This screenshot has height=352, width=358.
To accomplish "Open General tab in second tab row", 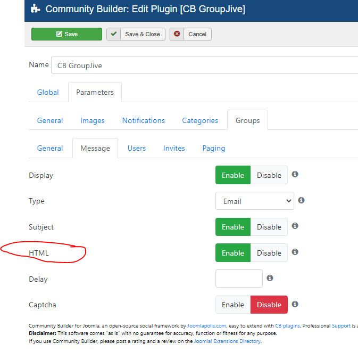I will [x=50, y=120].
